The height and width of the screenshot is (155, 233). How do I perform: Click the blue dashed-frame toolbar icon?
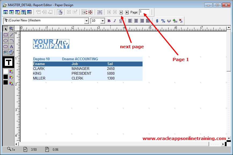[x=100, y=12]
